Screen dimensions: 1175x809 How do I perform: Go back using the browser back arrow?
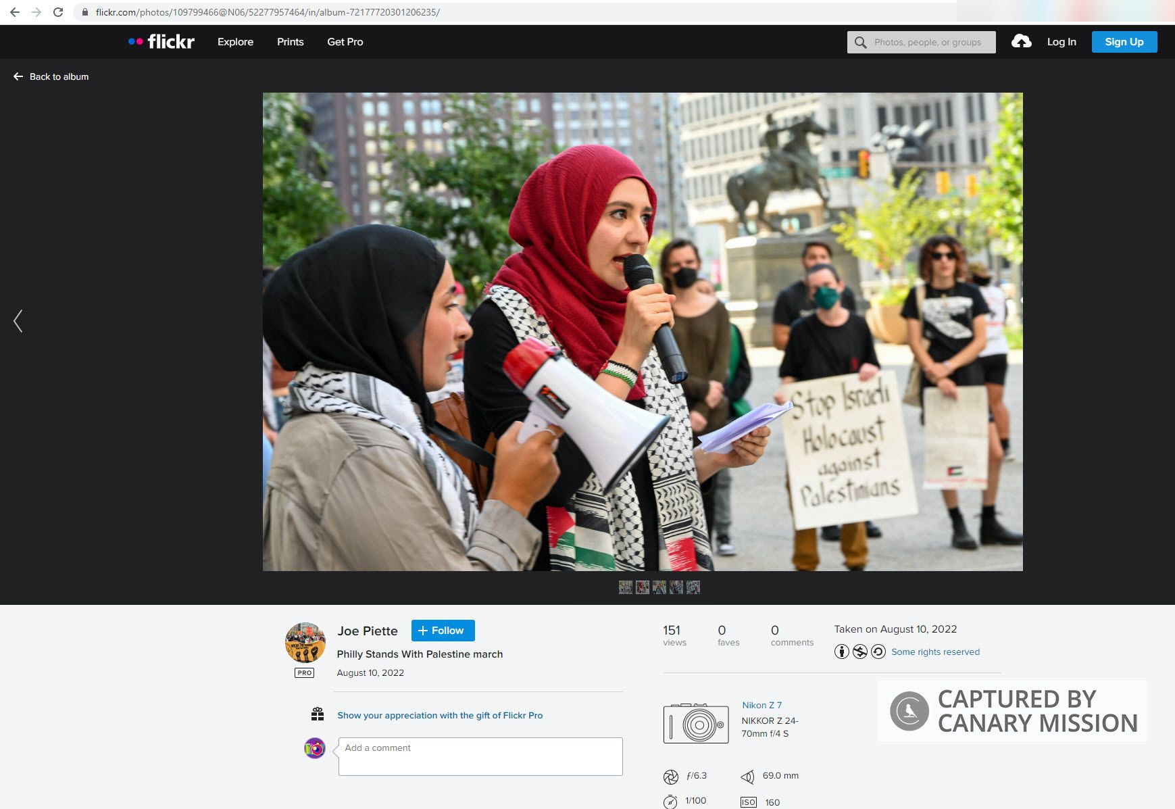pyautogui.click(x=15, y=12)
